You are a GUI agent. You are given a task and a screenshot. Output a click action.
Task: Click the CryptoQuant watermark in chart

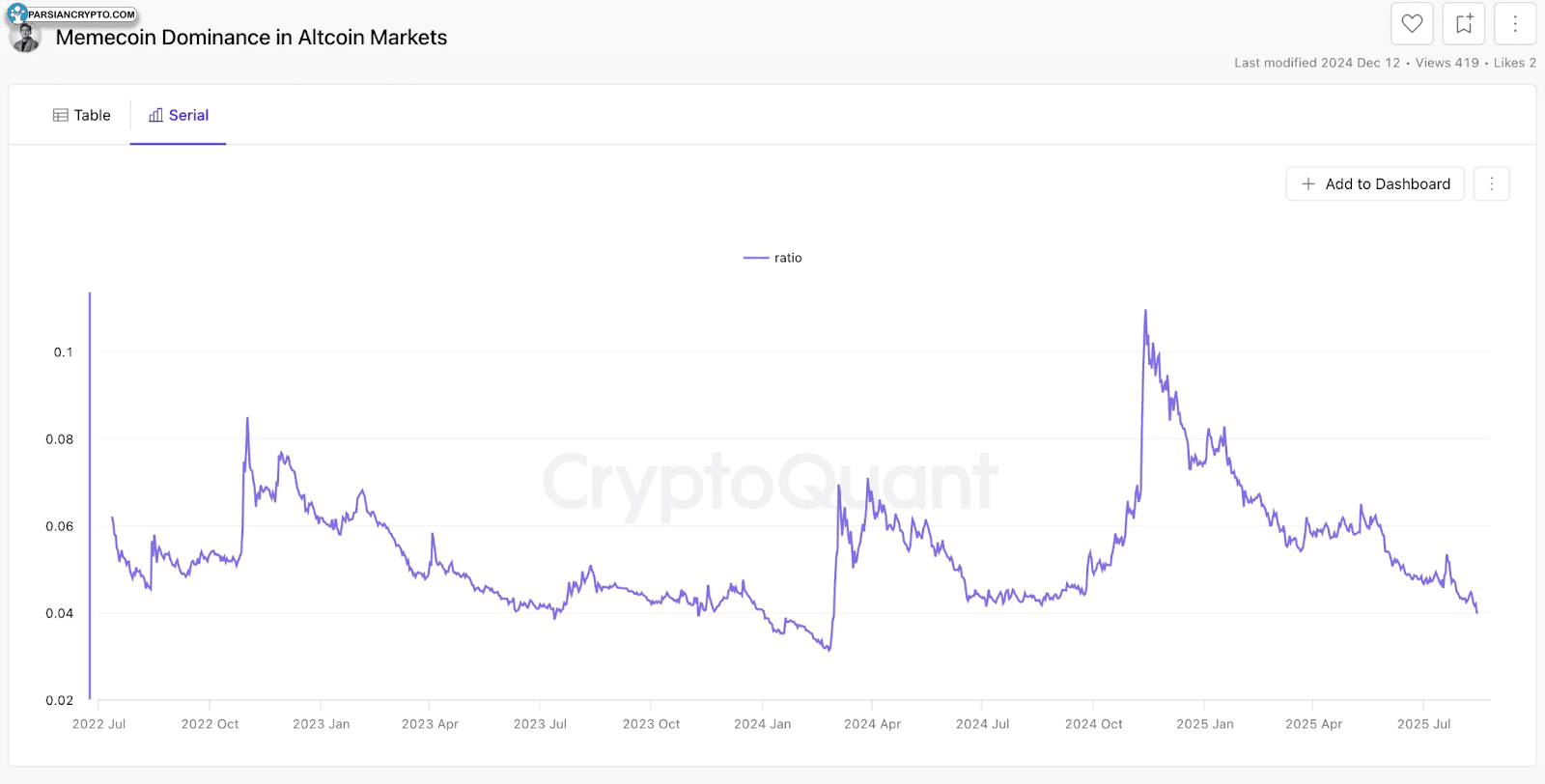770,482
